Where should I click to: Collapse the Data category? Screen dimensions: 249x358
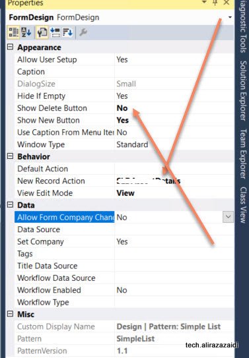click(10, 204)
